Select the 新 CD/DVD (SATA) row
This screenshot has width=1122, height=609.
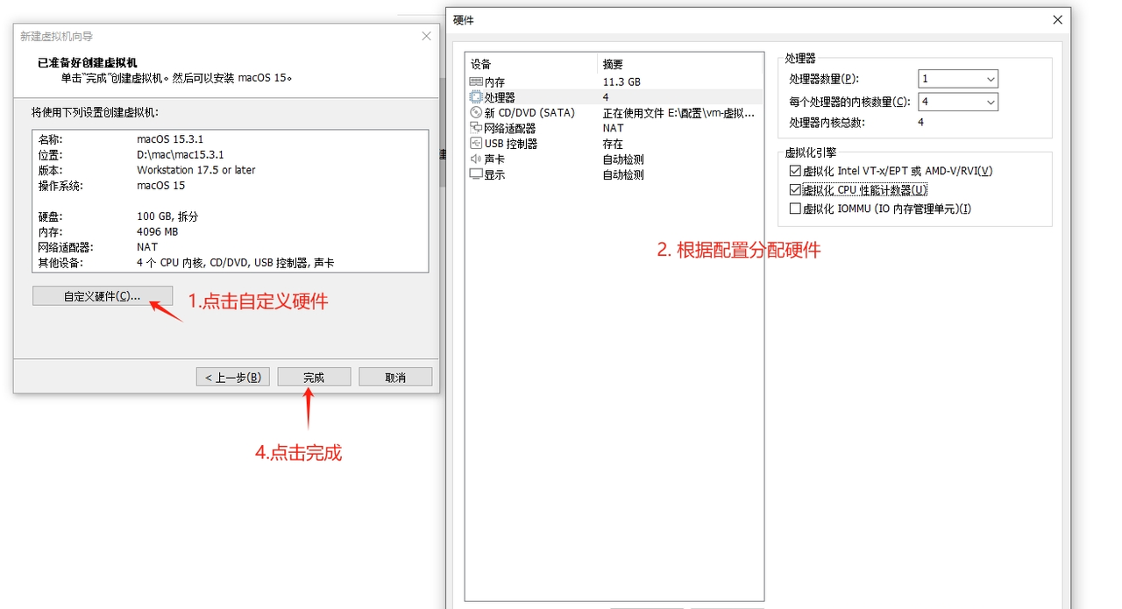(615, 112)
